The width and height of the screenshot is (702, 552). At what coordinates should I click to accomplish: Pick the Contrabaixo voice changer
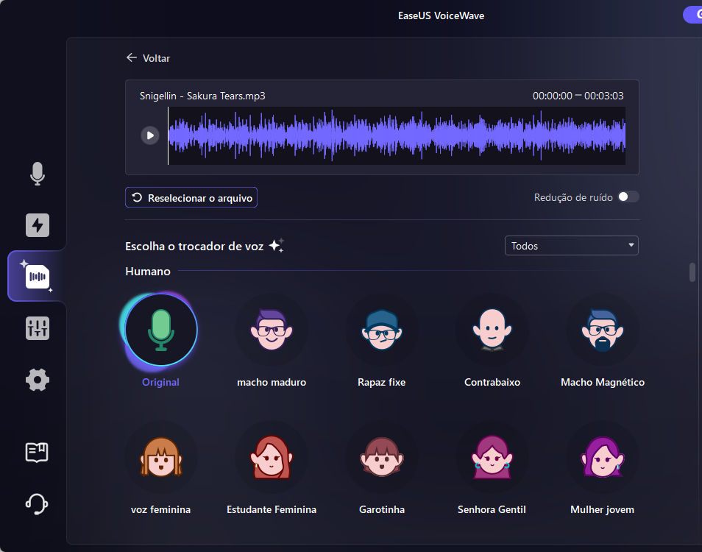coord(492,330)
